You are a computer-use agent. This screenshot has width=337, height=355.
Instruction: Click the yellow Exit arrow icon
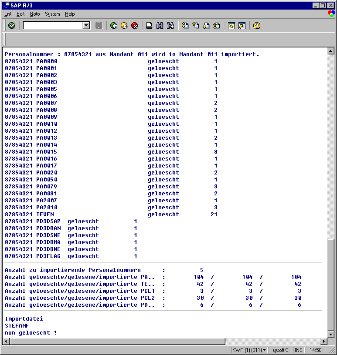(124, 26)
